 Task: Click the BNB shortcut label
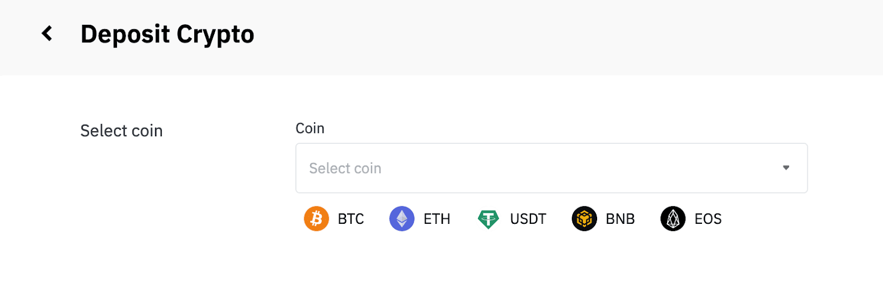tap(620, 219)
